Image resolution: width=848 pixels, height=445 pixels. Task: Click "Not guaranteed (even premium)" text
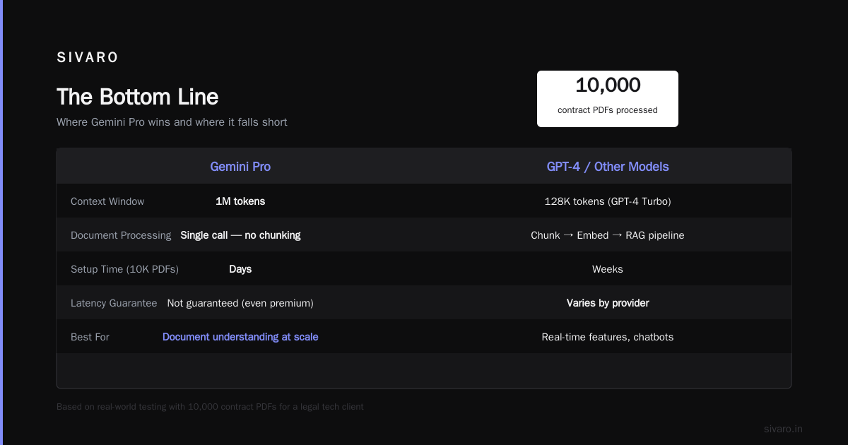coord(240,303)
